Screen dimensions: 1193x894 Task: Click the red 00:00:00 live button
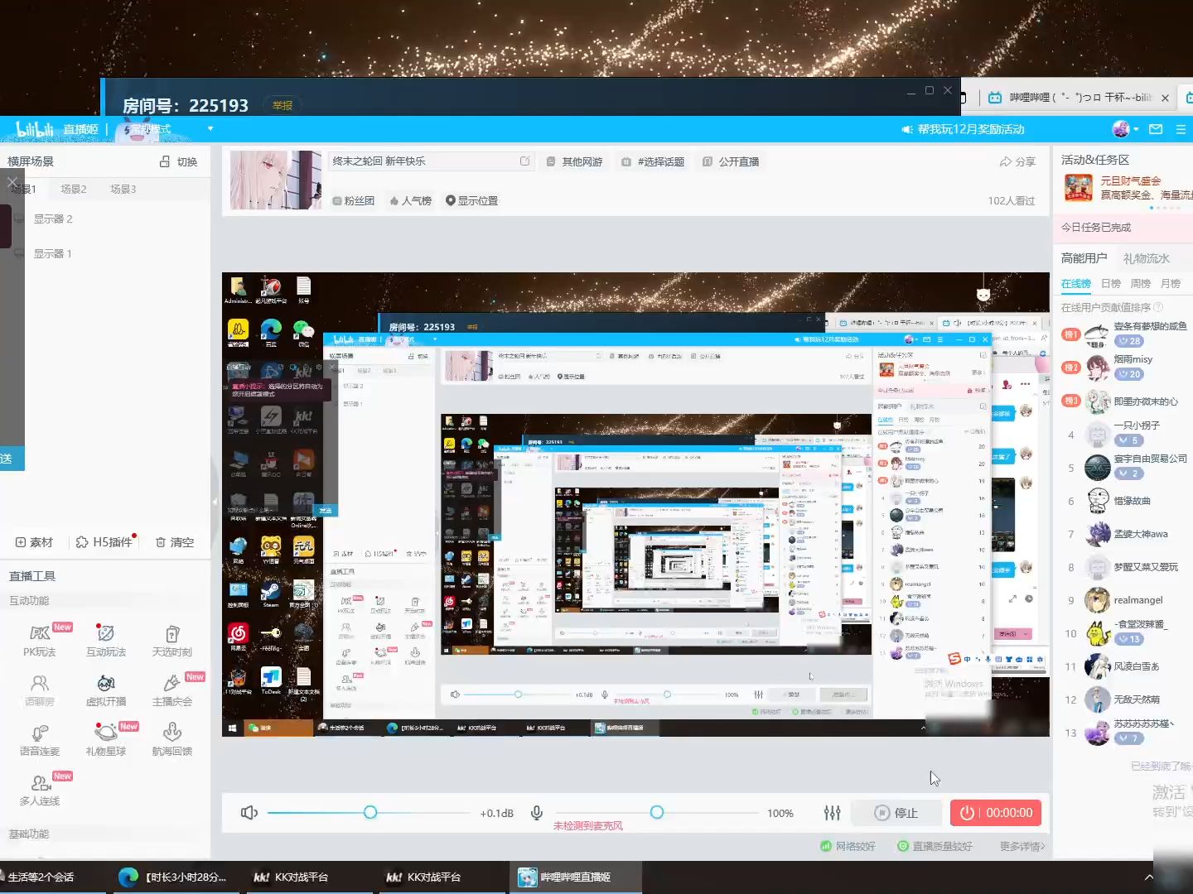tap(996, 813)
